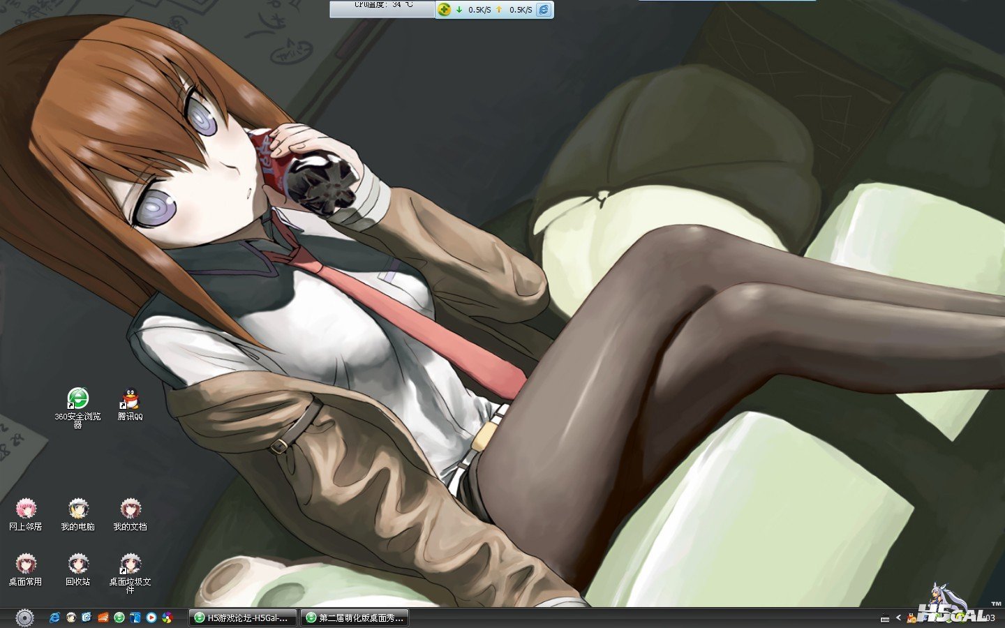Expand hidden system tray icons arrow

pyautogui.click(x=898, y=618)
